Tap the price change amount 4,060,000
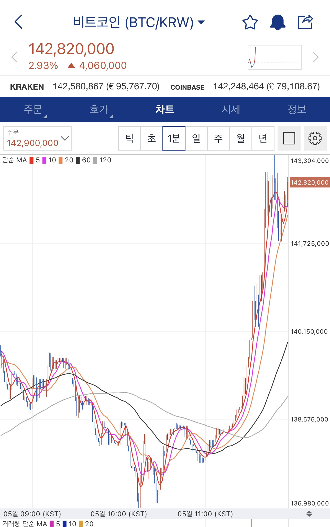 coord(103,66)
